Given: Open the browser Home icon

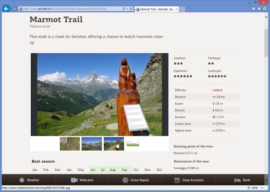Looking at the screenshot, I should point(253,9).
